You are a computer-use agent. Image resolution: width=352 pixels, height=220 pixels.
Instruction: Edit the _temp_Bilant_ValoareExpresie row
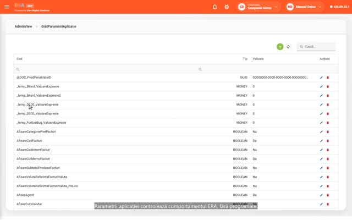coord(321,87)
